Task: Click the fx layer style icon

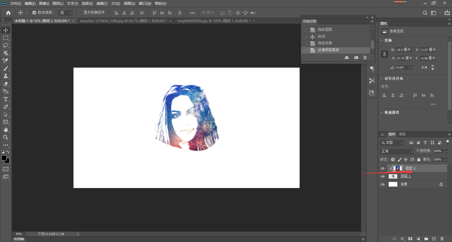Action: click(x=402, y=239)
